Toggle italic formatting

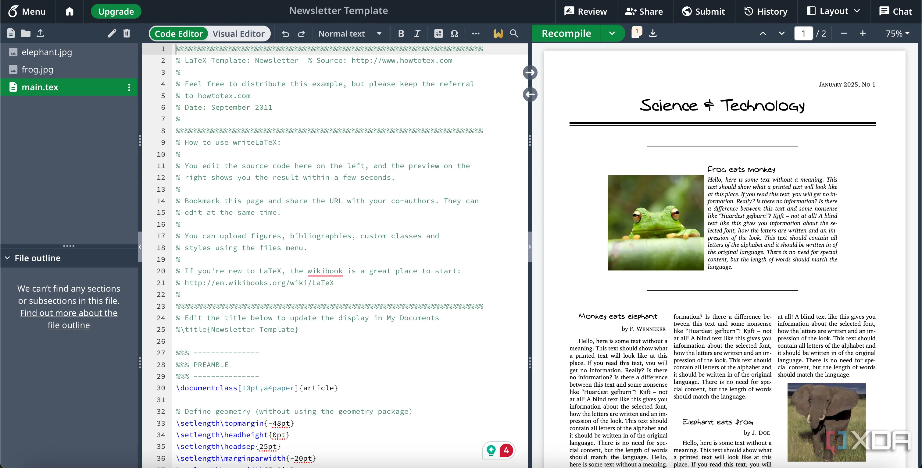tap(417, 34)
